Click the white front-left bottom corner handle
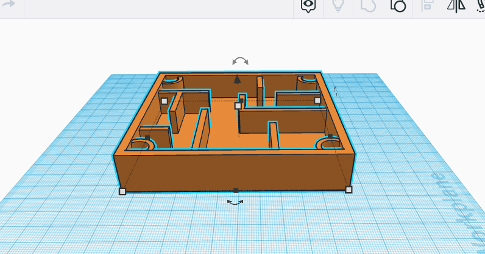 click(122, 191)
